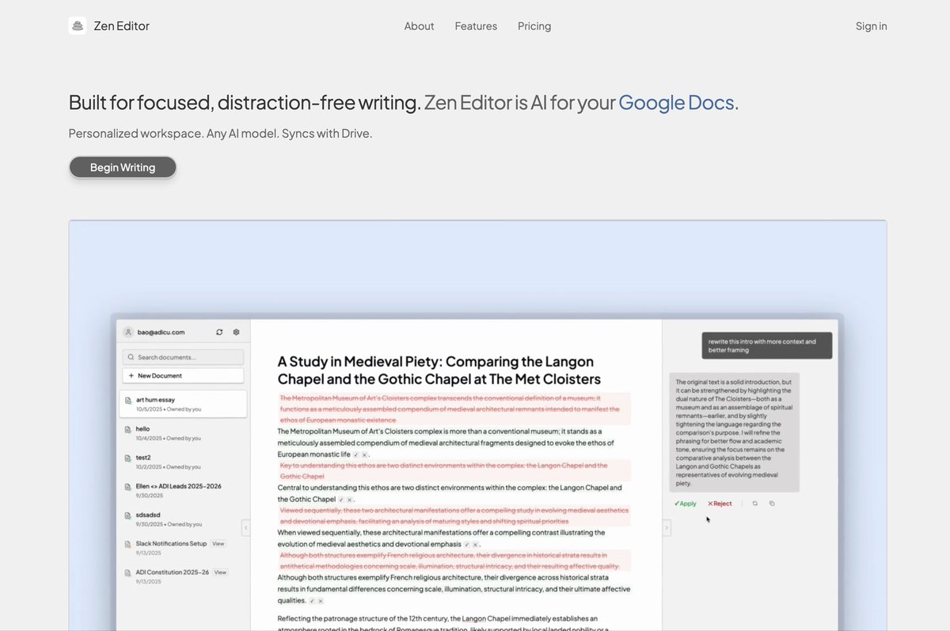Click the file icon beside sdsadsd

pos(128,515)
